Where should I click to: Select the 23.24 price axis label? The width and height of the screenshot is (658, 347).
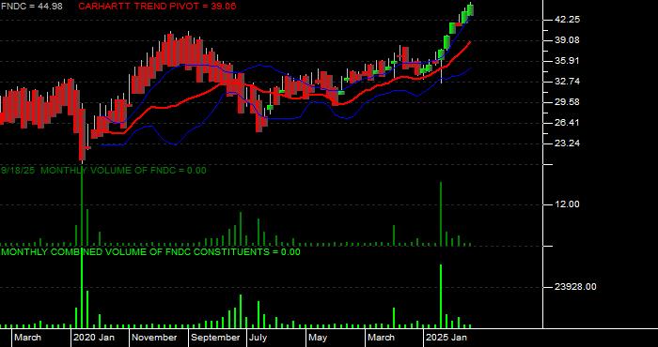(567, 143)
